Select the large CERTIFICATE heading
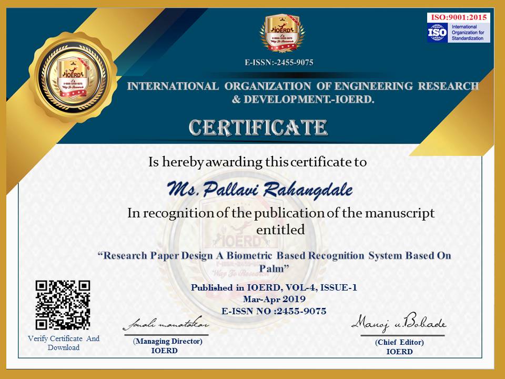 coord(258,127)
